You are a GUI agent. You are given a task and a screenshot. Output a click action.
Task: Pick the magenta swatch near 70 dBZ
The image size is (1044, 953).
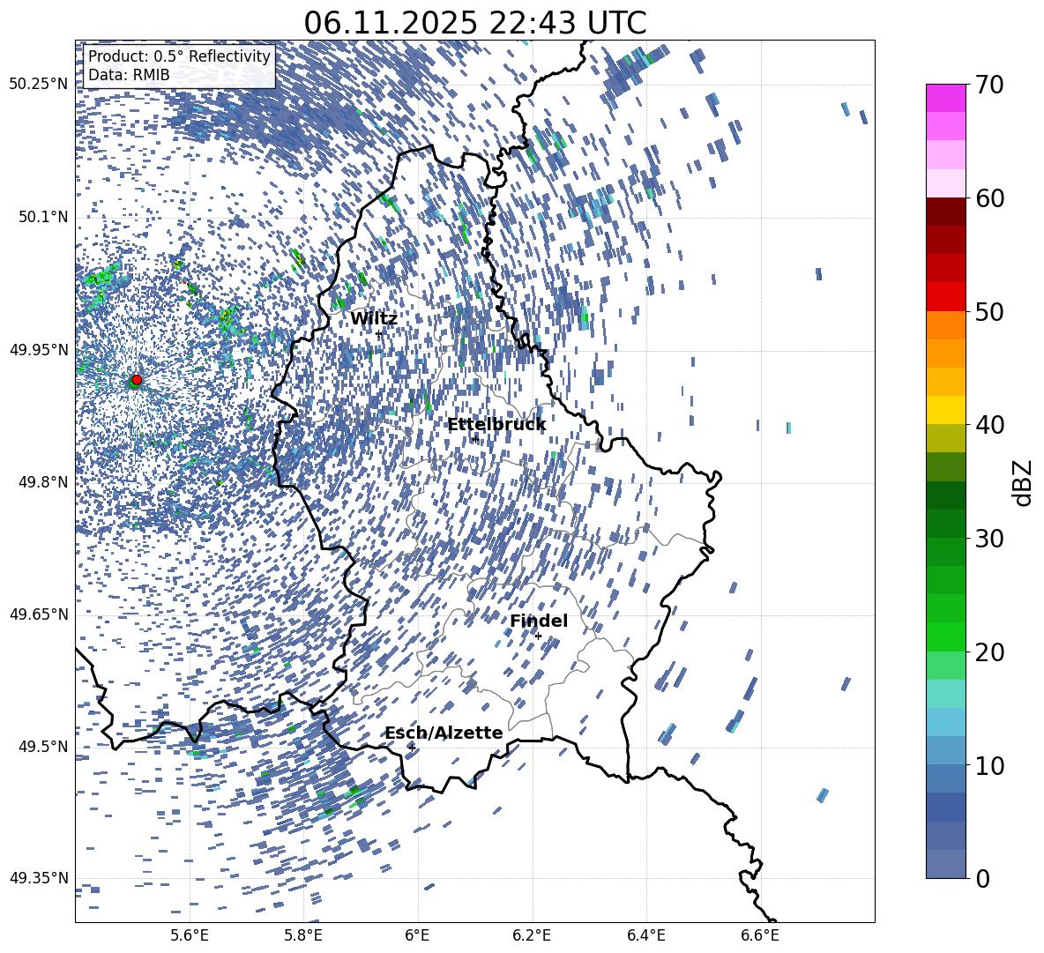click(x=945, y=98)
